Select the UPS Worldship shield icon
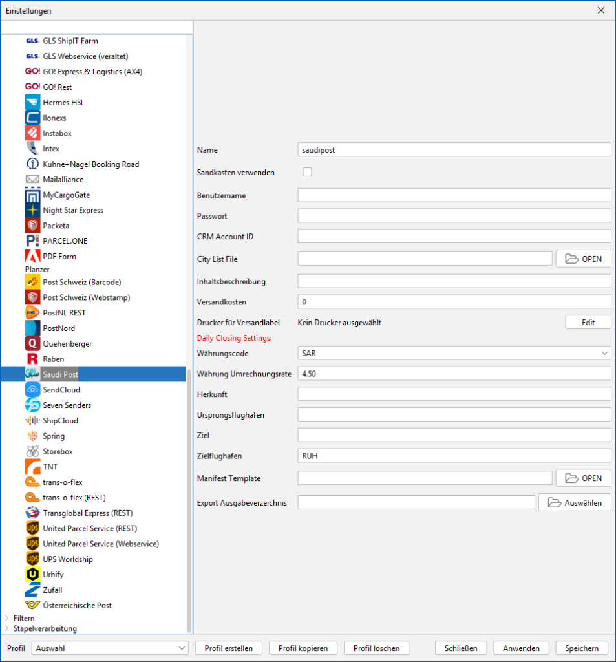 33,559
